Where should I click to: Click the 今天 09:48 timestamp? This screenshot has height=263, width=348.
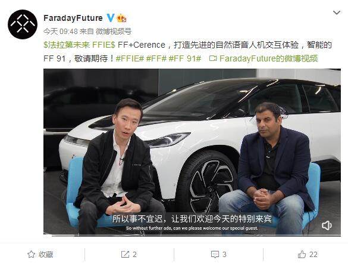pyautogui.click(x=60, y=32)
